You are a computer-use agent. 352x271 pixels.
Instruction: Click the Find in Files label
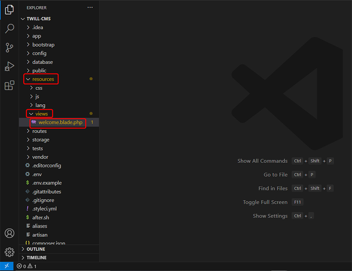coord(273,188)
